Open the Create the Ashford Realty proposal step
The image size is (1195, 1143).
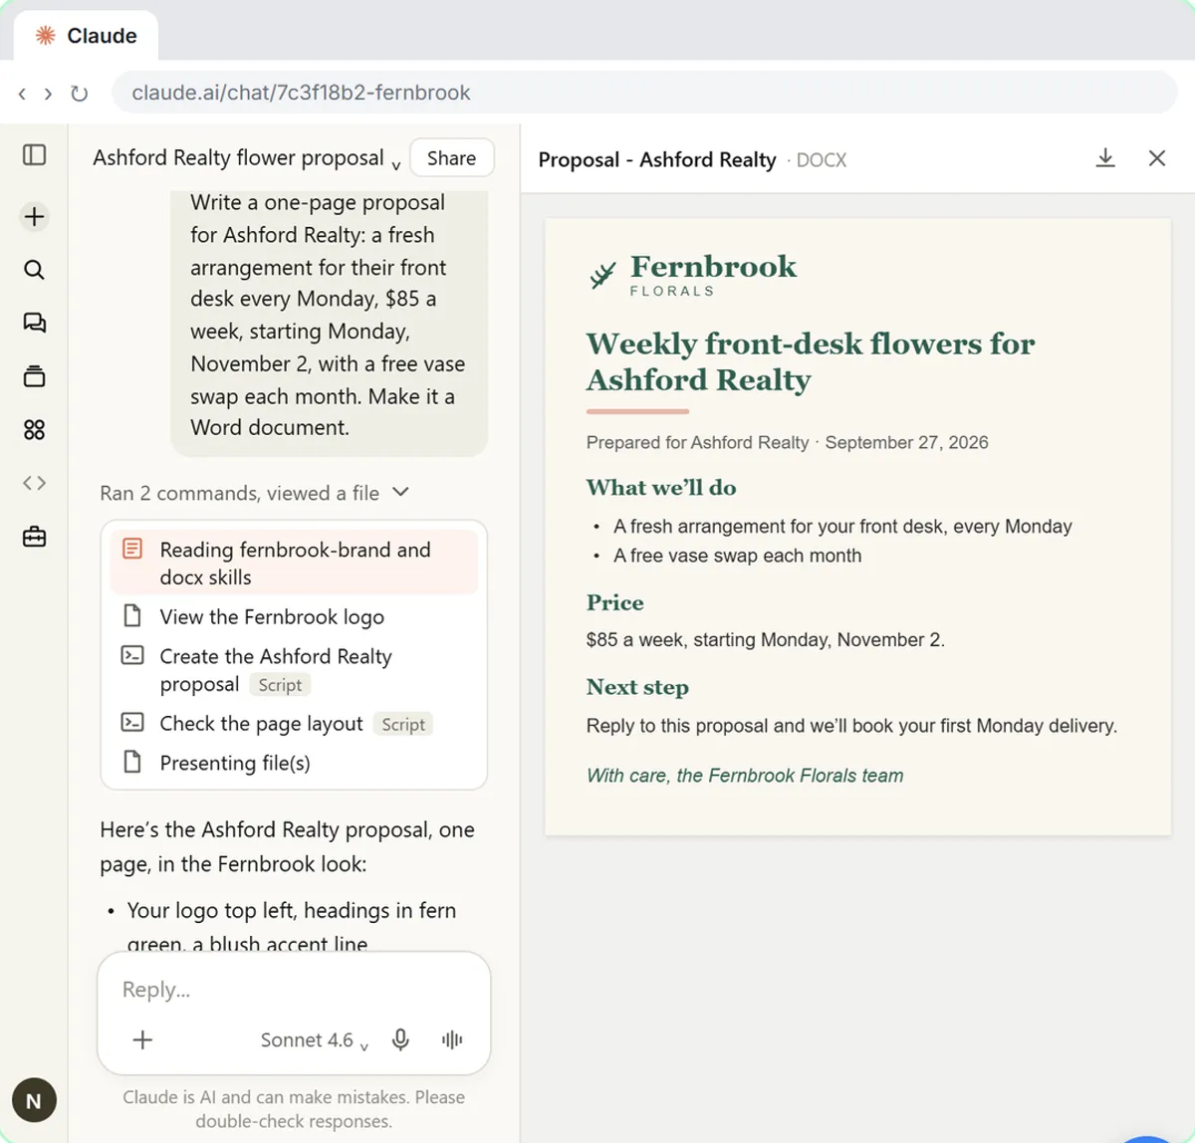click(x=294, y=670)
